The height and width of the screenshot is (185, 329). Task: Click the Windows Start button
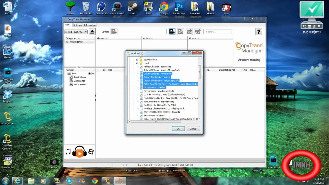tap(6, 181)
